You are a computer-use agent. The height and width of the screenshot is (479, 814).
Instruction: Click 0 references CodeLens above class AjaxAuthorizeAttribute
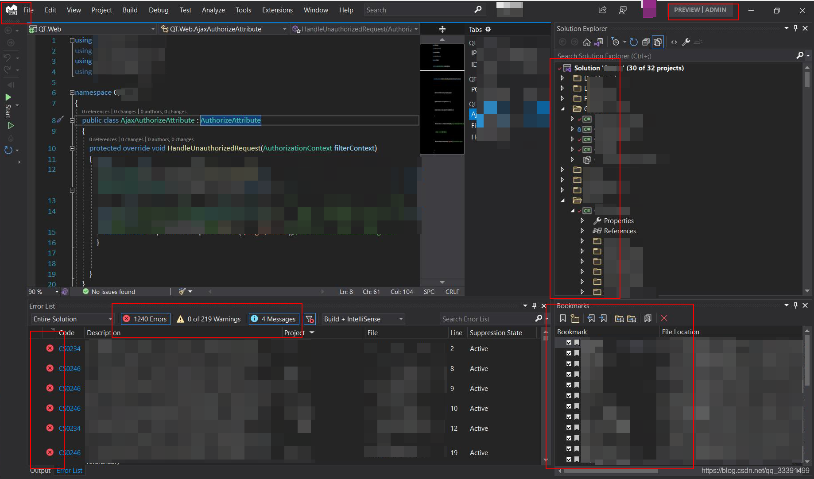pyautogui.click(x=96, y=112)
